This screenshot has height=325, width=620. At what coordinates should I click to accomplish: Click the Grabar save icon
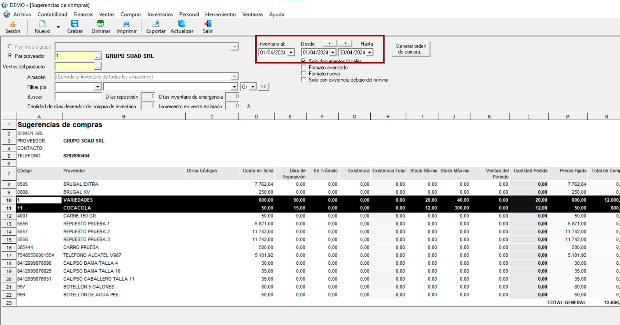[x=75, y=24]
